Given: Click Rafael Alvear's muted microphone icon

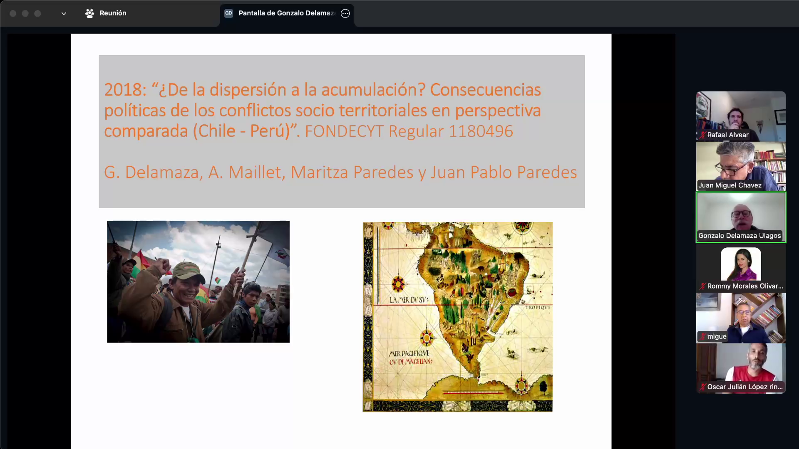Looking at the screenshot, I should [702, 135].
